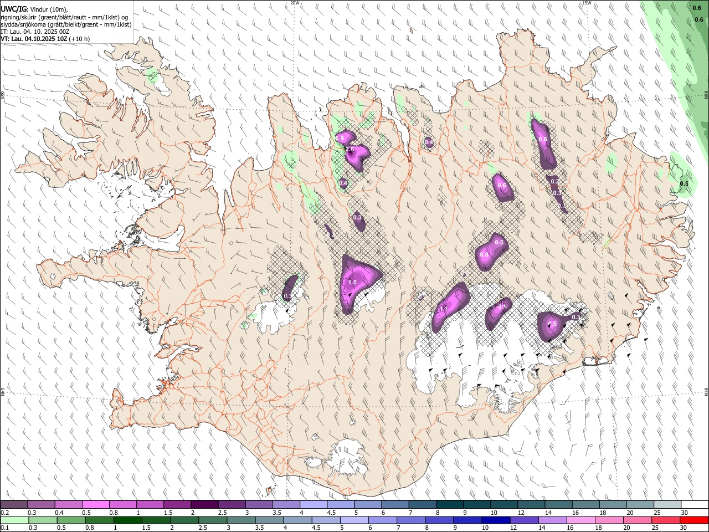The width and height of the screenshot is (709, 532).
Task: Select the '0.9' snowfall value on map
Action: click(x=340, y=138)
